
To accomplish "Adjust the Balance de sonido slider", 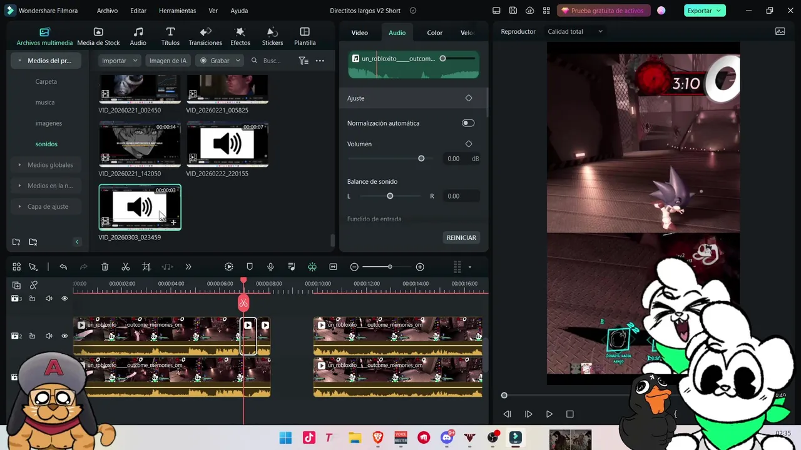I will click(x=390, y=196).
